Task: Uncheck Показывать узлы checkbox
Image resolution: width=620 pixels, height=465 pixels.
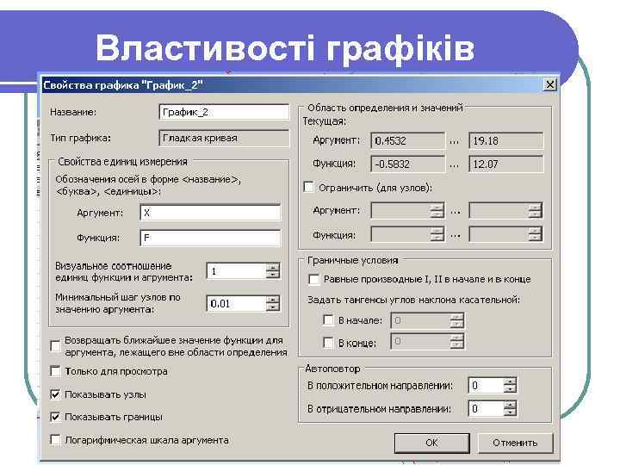Action: pyautogui.click(x=56, y=394)
